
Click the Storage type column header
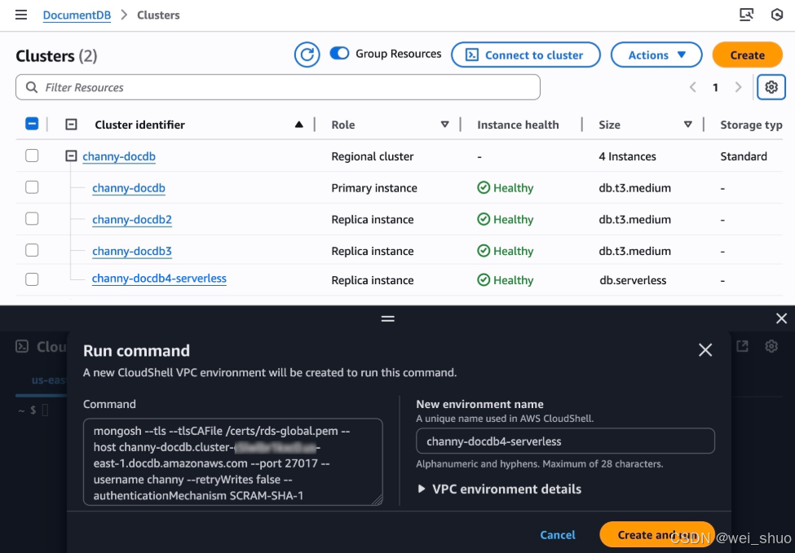pos(751,125)
